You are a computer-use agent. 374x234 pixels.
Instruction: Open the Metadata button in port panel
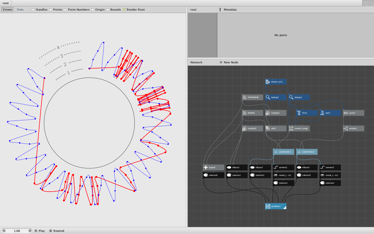228,10
